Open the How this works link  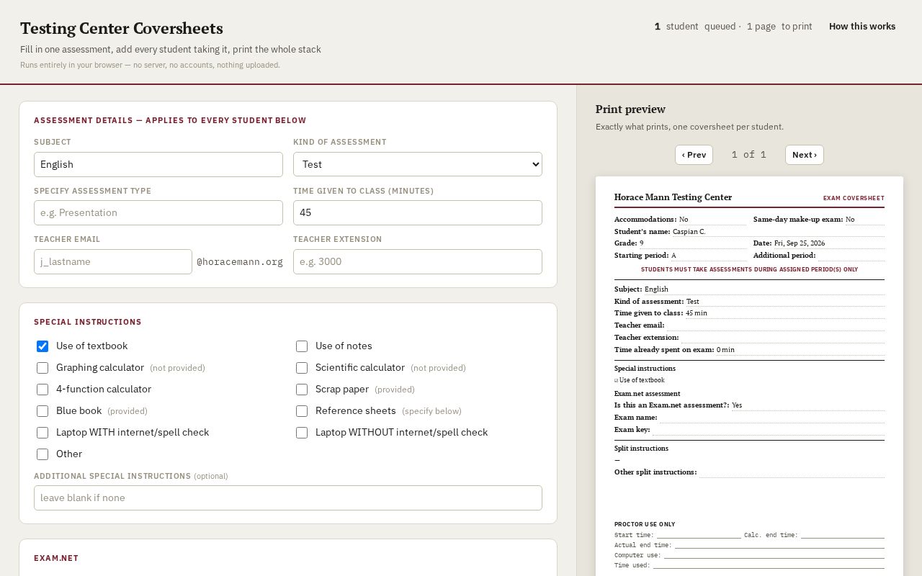[862, 27]
